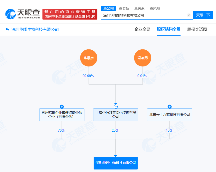Expand the 北京云上万家科技 node plus icon
The width and height of the screenshot is (216, 172).
[169, 107]
